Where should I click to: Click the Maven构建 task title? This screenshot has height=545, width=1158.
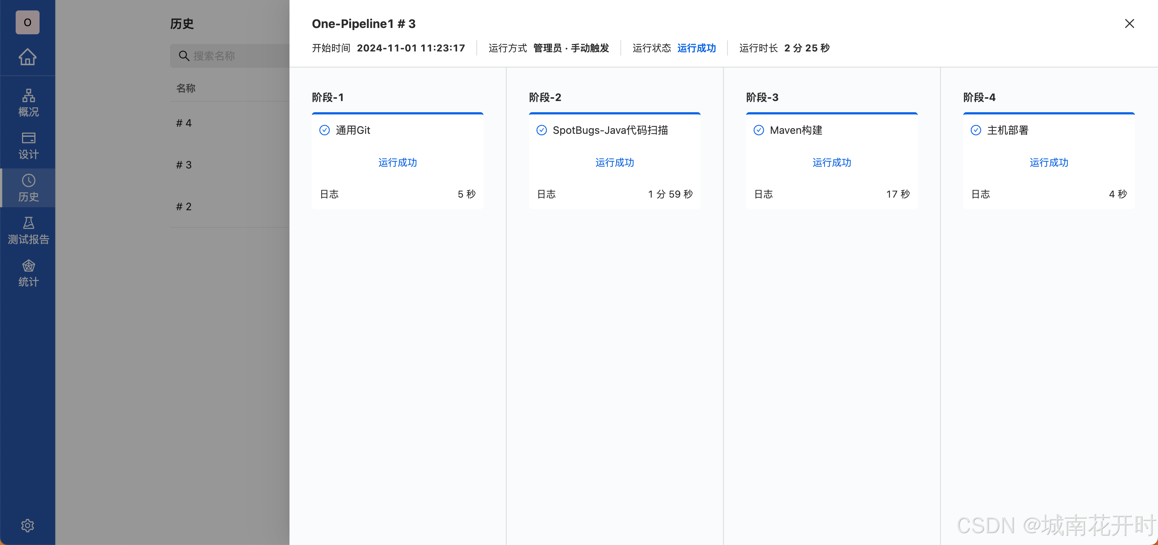pos(796,130)
